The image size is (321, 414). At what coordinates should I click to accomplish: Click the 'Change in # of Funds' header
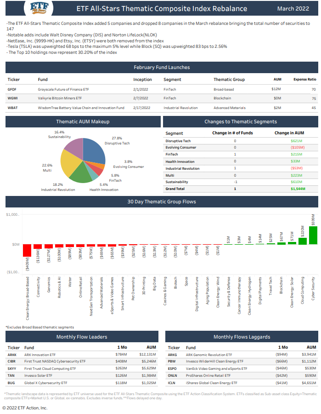pos(232,133)
